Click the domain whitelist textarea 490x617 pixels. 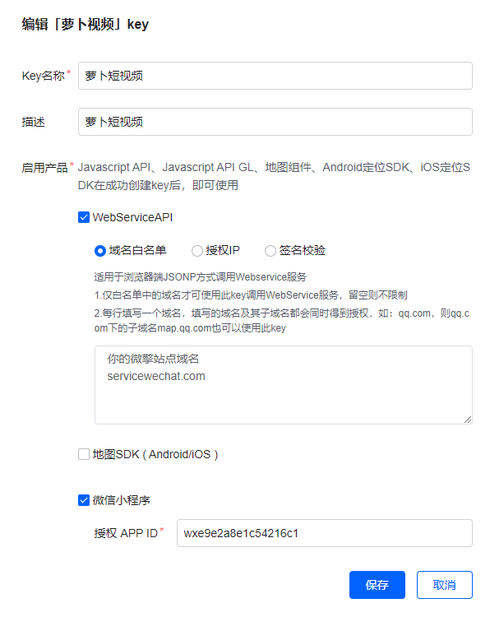click(283, 385)
